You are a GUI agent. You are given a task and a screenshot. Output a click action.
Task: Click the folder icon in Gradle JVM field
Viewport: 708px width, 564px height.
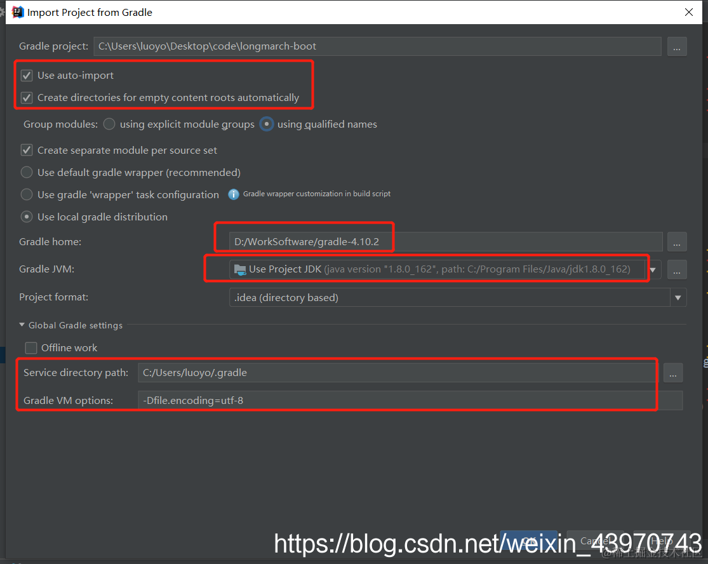click(240, 270)
